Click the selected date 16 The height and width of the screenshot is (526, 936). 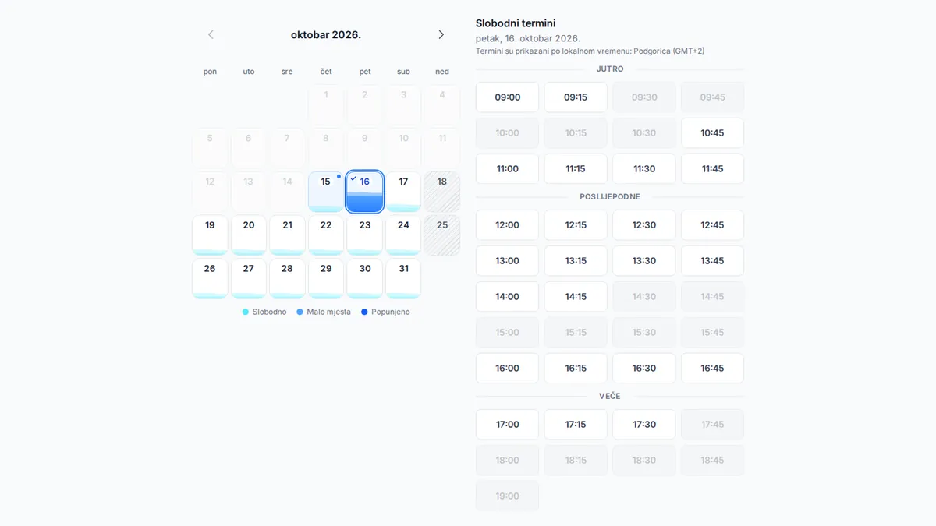click(x=365, y=192)
